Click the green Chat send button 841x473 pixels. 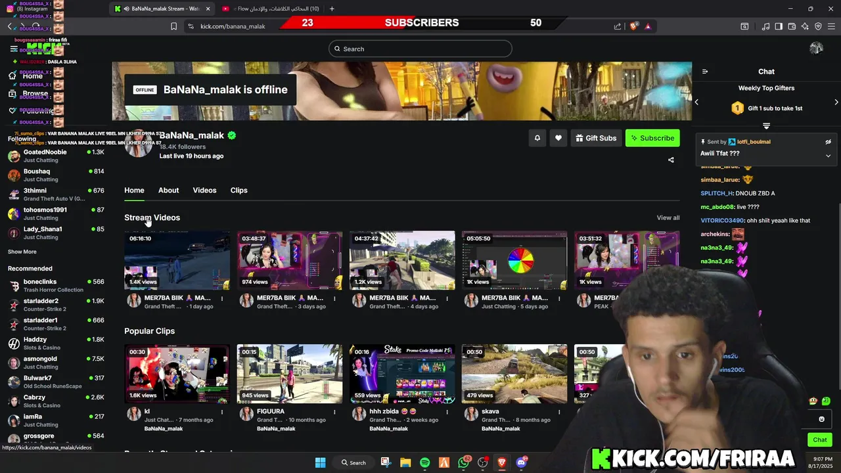click(x=820, y=439)
